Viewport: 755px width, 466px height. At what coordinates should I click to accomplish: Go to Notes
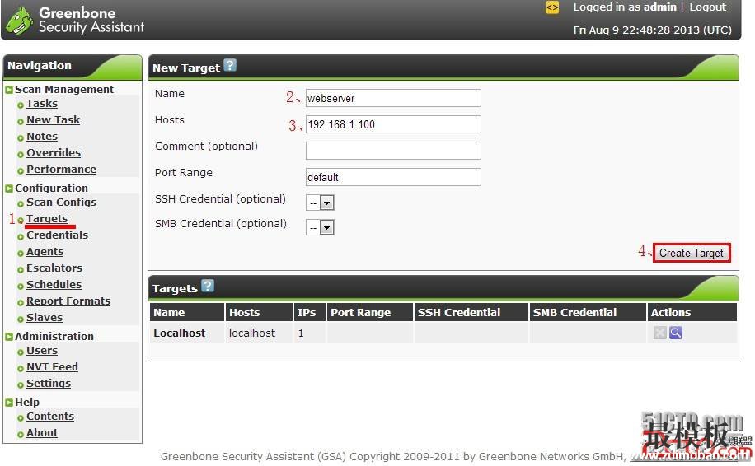click(42, 136)
